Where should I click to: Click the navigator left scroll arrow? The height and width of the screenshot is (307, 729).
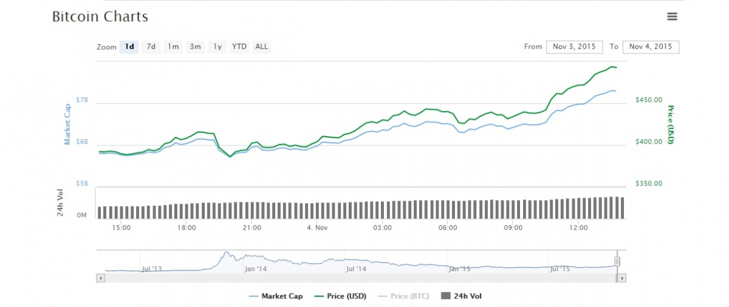coord(101,278)
